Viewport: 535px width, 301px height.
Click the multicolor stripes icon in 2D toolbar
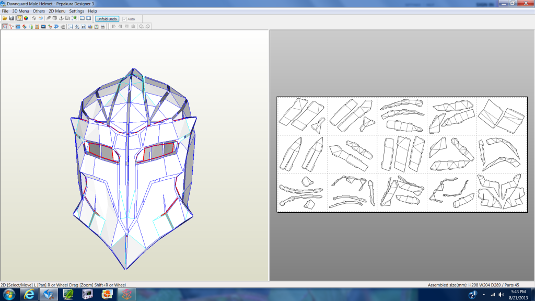point(24,27)
